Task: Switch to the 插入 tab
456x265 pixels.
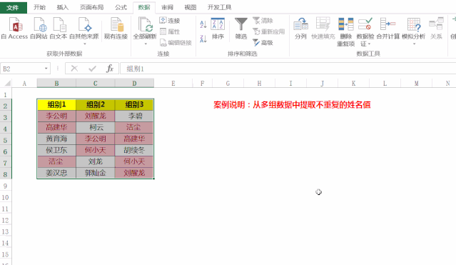Action: tap(63, 7)
